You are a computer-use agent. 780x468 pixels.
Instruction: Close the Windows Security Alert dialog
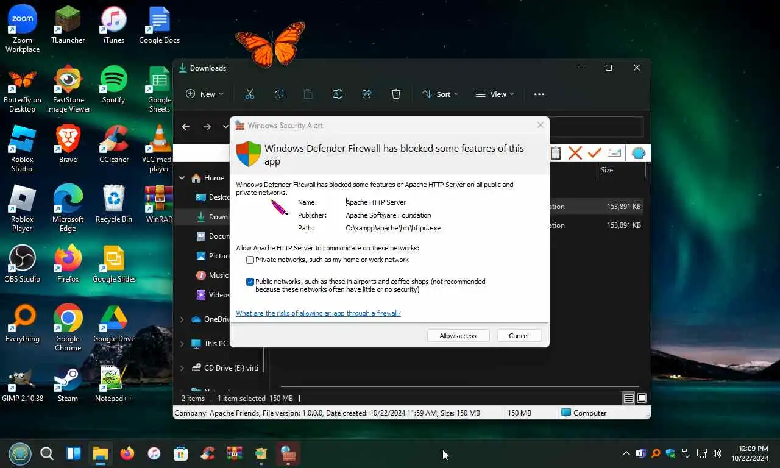tap(540, 125)
